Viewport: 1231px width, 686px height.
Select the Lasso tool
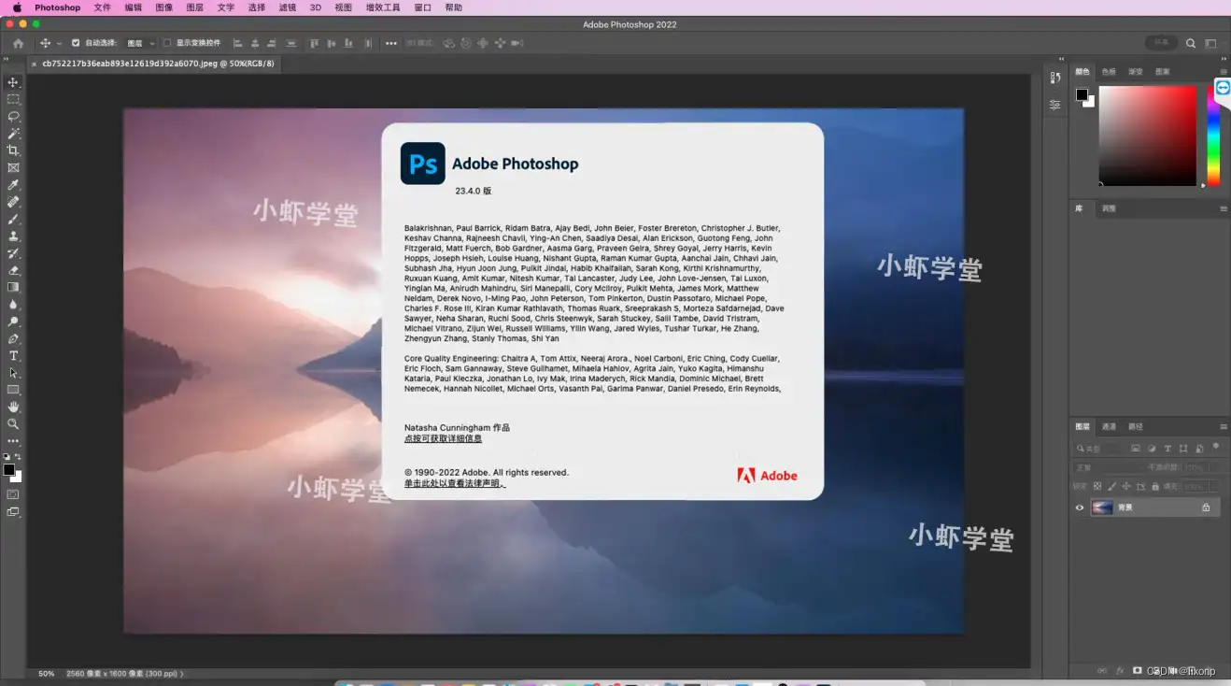13,116
